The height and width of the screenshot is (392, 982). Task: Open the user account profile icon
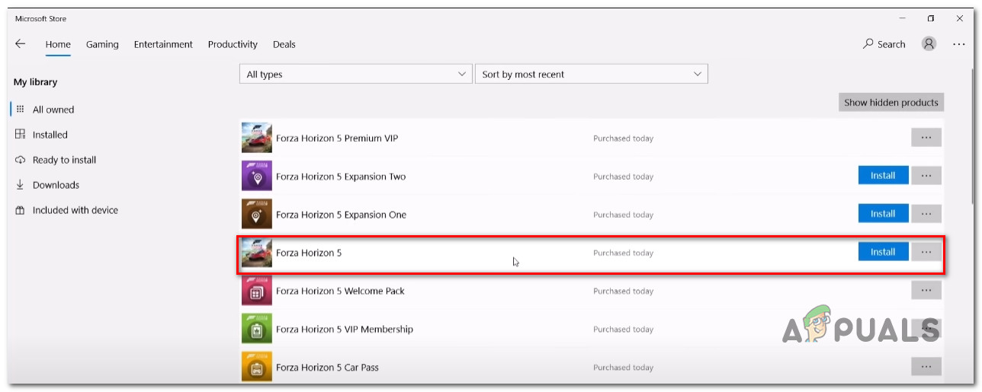pyautogui.click(x=929, y=44)
